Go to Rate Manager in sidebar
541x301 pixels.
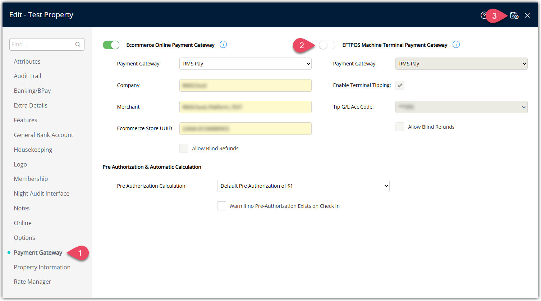pos(32,282)
